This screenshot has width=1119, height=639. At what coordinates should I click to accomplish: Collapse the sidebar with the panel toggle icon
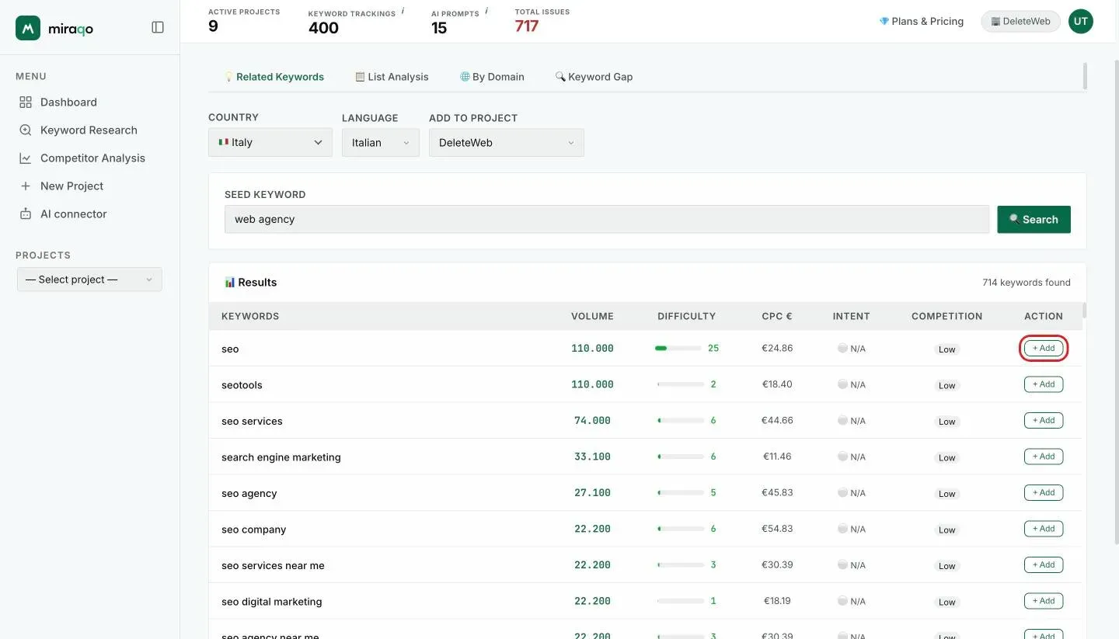point(158,27)
